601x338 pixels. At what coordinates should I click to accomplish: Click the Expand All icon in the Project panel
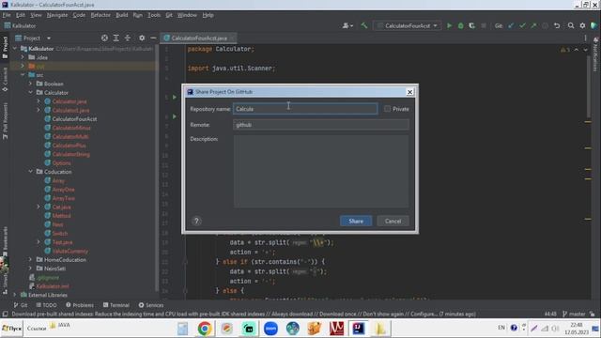[116, 38]
